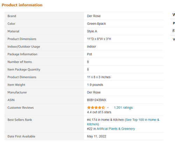Click the Material value Style A

point(92,31)
